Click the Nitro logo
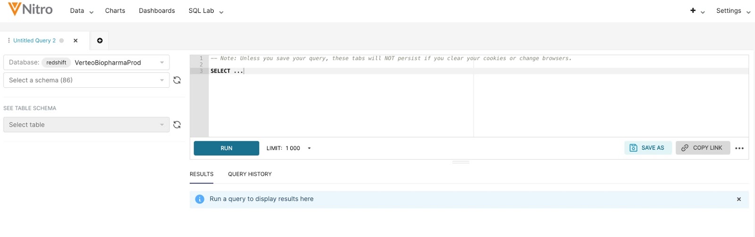This screenshot has height=237, width=755. [30, 9]
